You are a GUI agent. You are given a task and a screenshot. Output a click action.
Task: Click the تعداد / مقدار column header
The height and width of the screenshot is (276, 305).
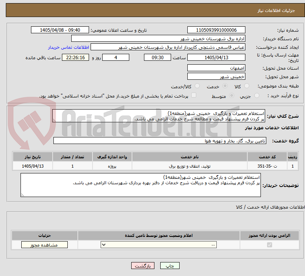(x=72, y=157)
